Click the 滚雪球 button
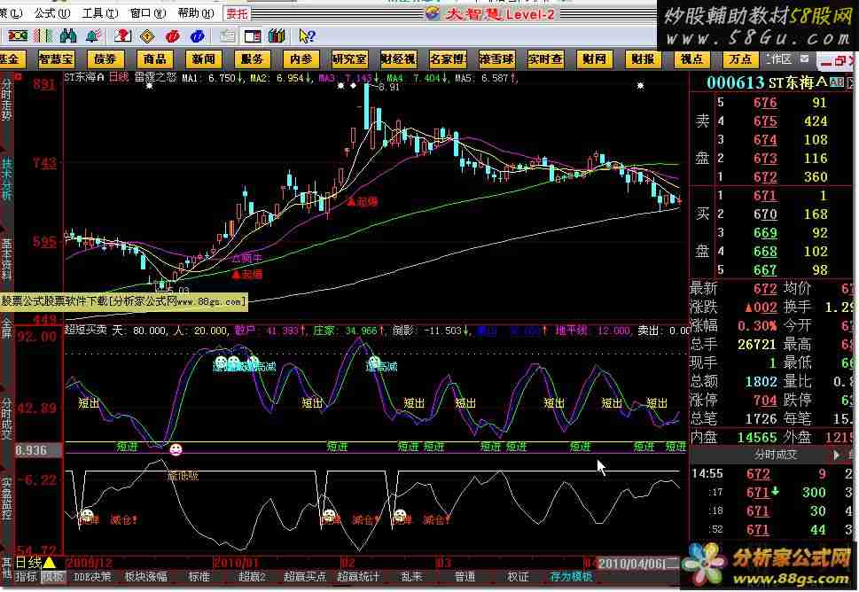The image size is (859, 592). point(496,59)
